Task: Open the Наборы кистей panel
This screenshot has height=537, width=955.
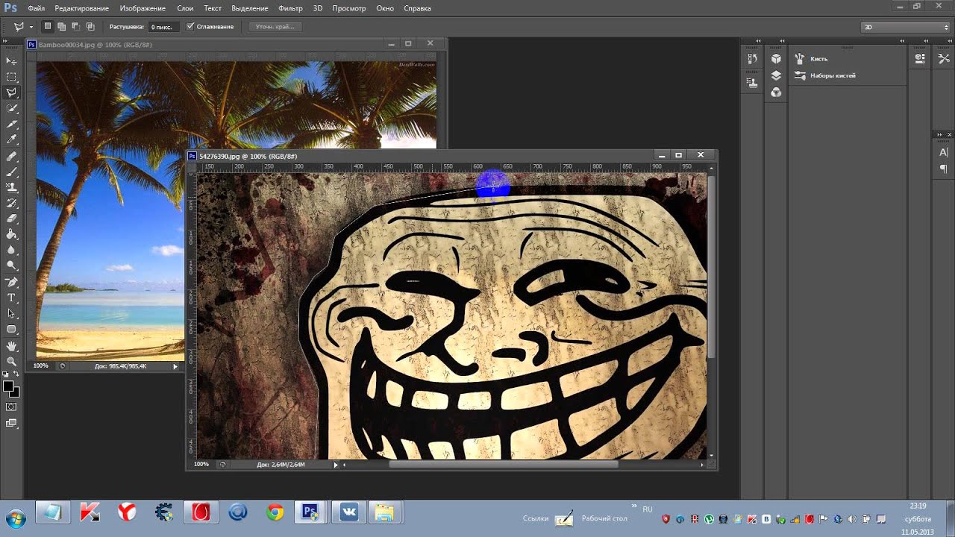Action: 825,75
